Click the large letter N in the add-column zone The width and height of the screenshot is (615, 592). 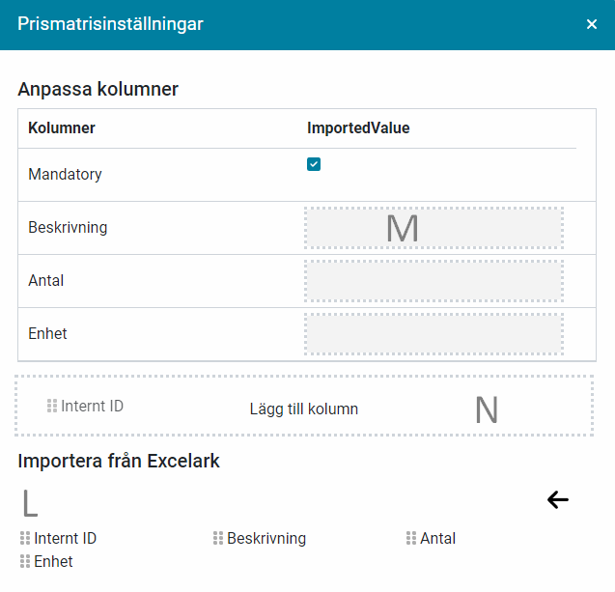[487, 410]
